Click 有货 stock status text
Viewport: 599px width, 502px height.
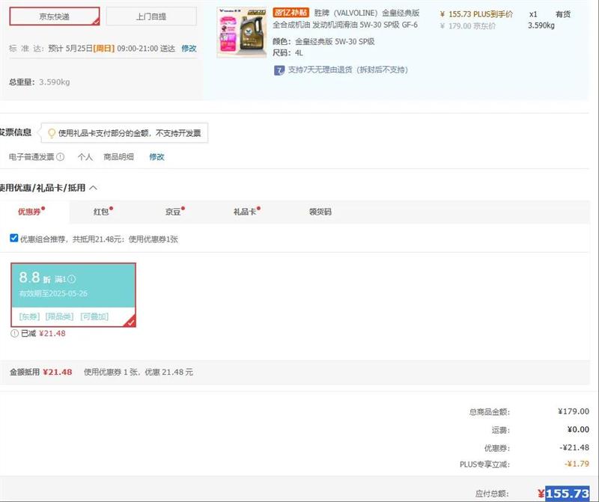[563, 14]
